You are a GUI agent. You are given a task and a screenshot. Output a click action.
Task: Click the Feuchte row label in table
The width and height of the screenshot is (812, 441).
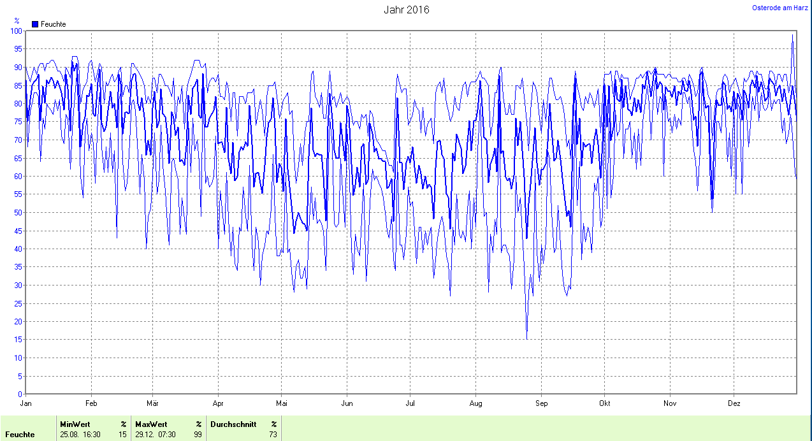click(x=20, y=435)
